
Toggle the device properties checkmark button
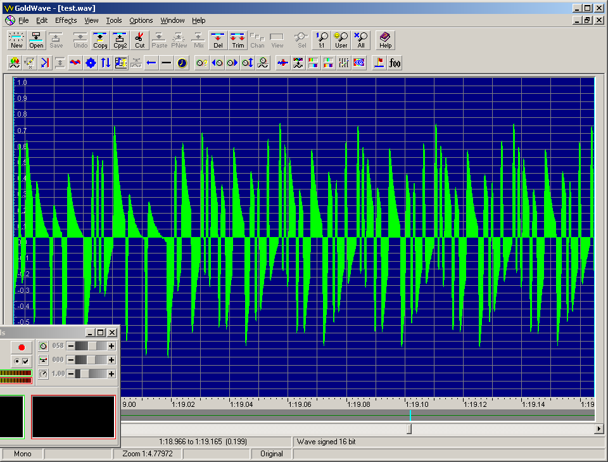pyautogui.click(x=25, y=361)
